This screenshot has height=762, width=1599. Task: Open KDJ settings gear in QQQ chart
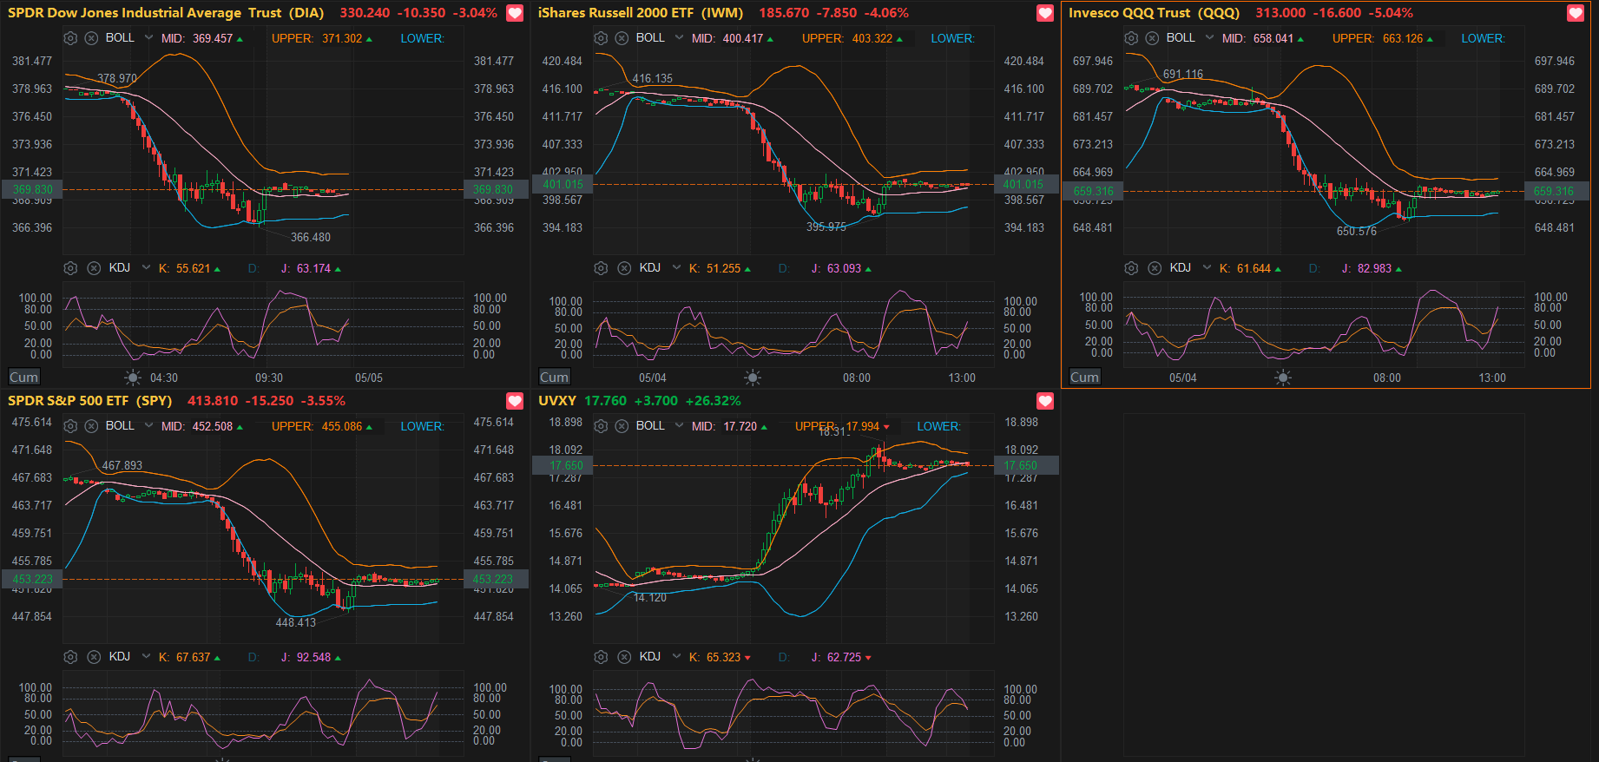1131,268
